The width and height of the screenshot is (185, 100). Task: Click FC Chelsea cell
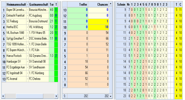click(39, 79)
